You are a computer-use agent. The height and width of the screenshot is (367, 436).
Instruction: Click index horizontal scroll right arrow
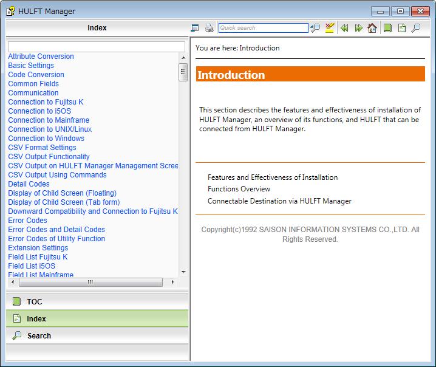point(172,282)
